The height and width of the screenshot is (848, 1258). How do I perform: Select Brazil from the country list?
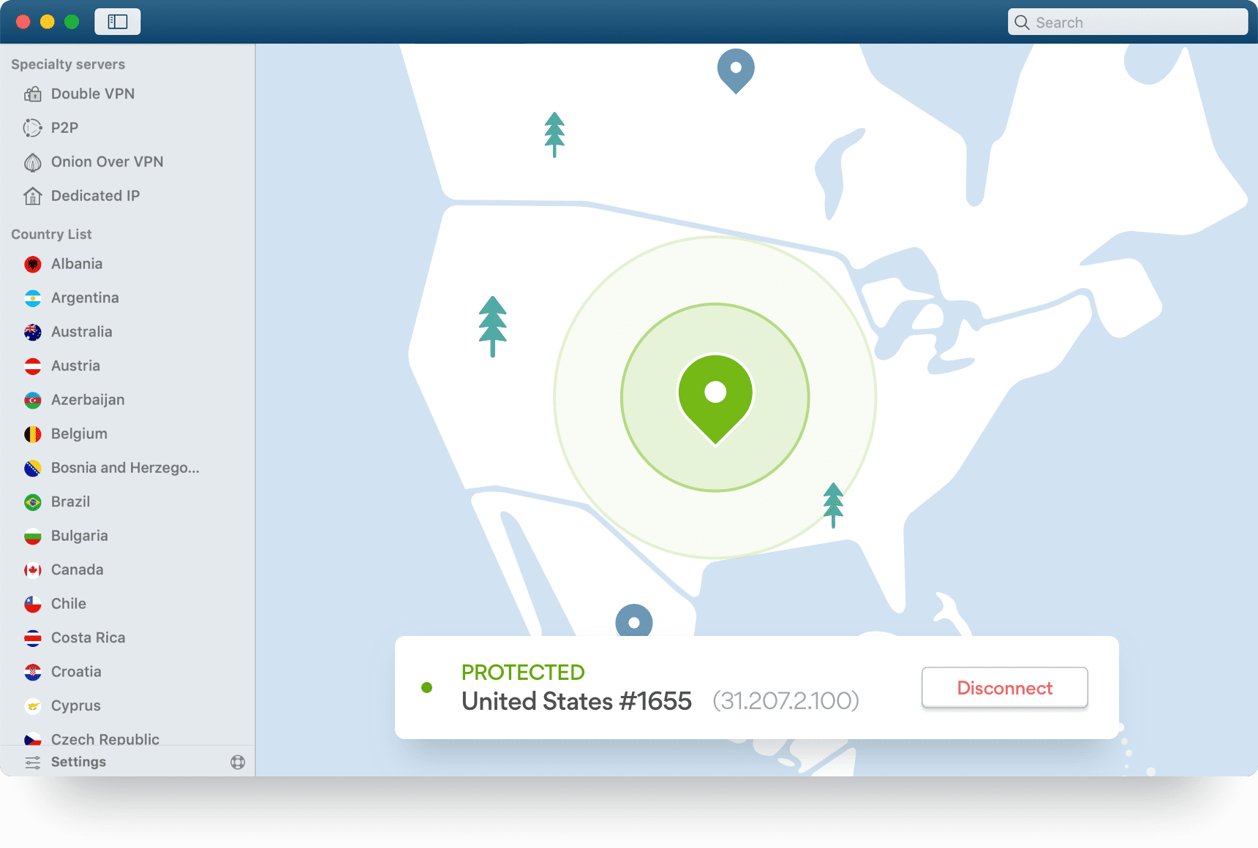click(x=70, y=501)
